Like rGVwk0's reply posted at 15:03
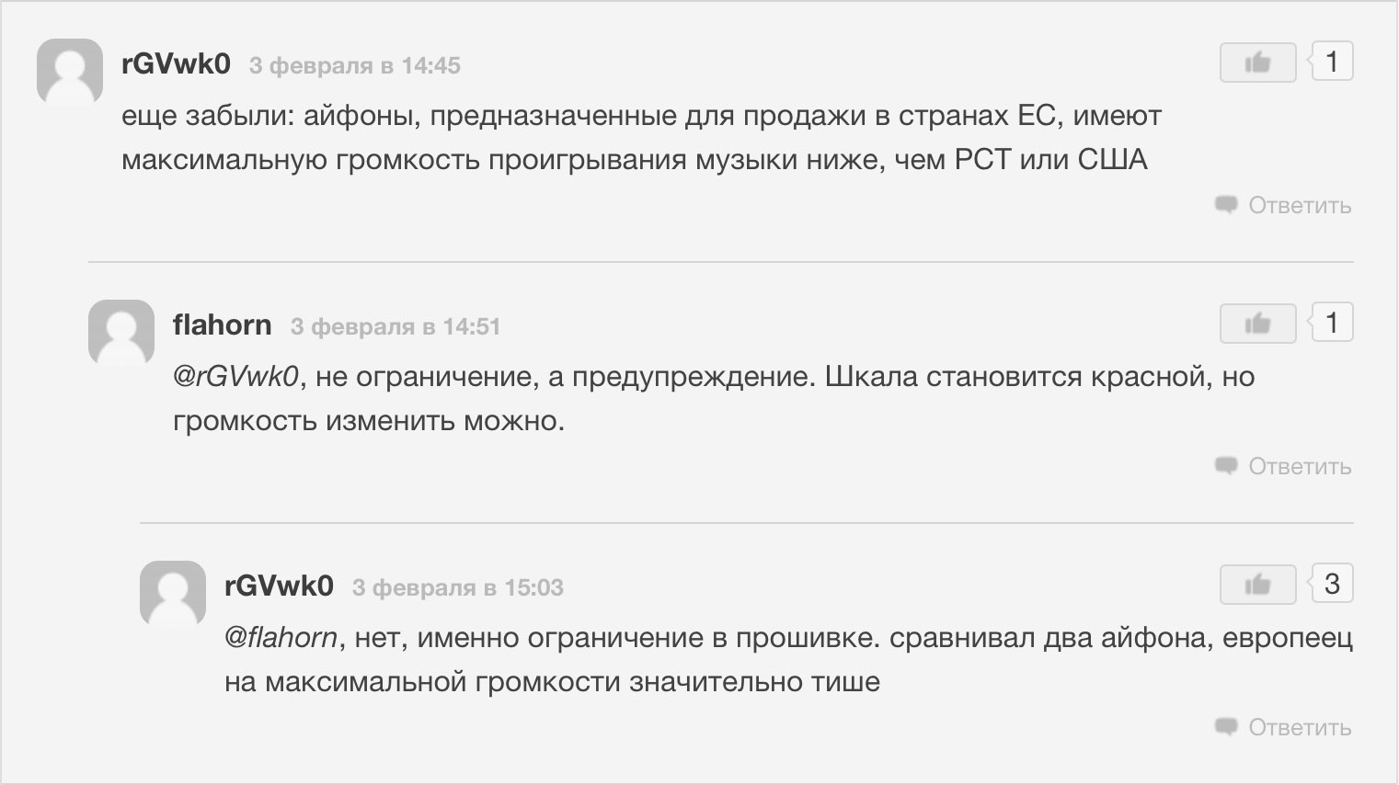 point(1257,585)
